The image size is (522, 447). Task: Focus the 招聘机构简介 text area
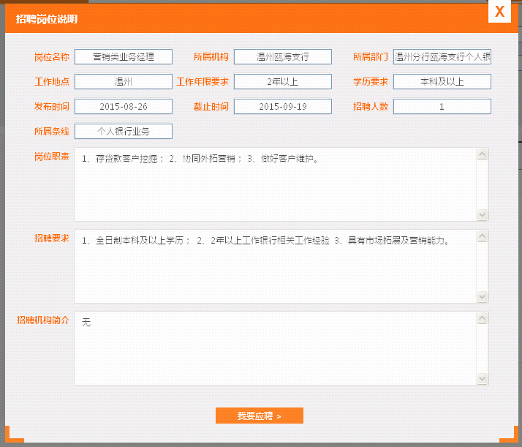tap(275, 348)
